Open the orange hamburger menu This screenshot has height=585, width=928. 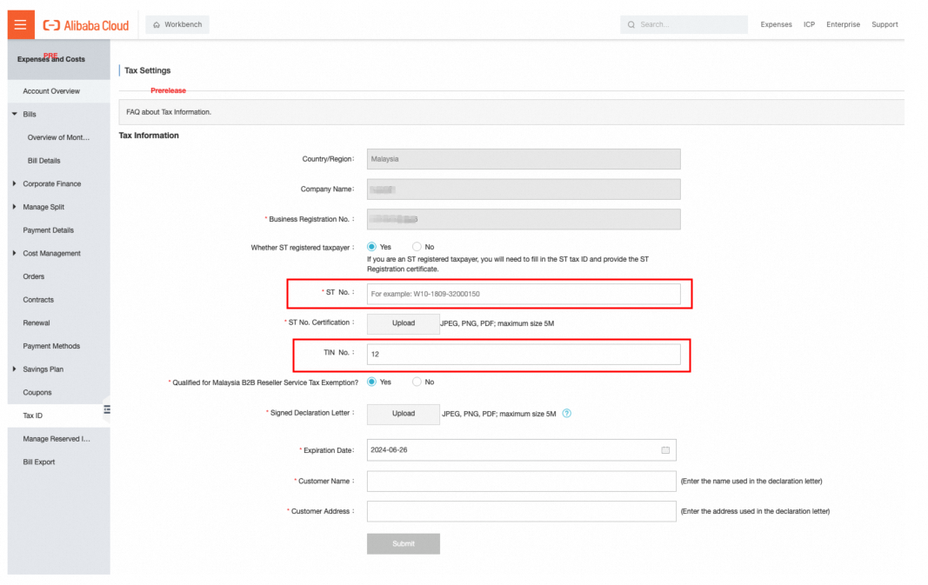pyautogui.click(x=21, y=24)
